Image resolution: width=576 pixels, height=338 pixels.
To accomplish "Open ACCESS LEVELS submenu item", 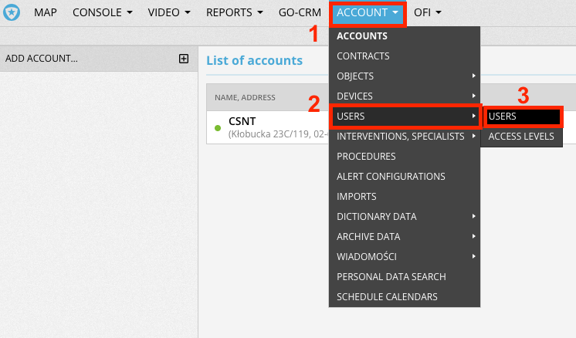I will click(521, 137).
